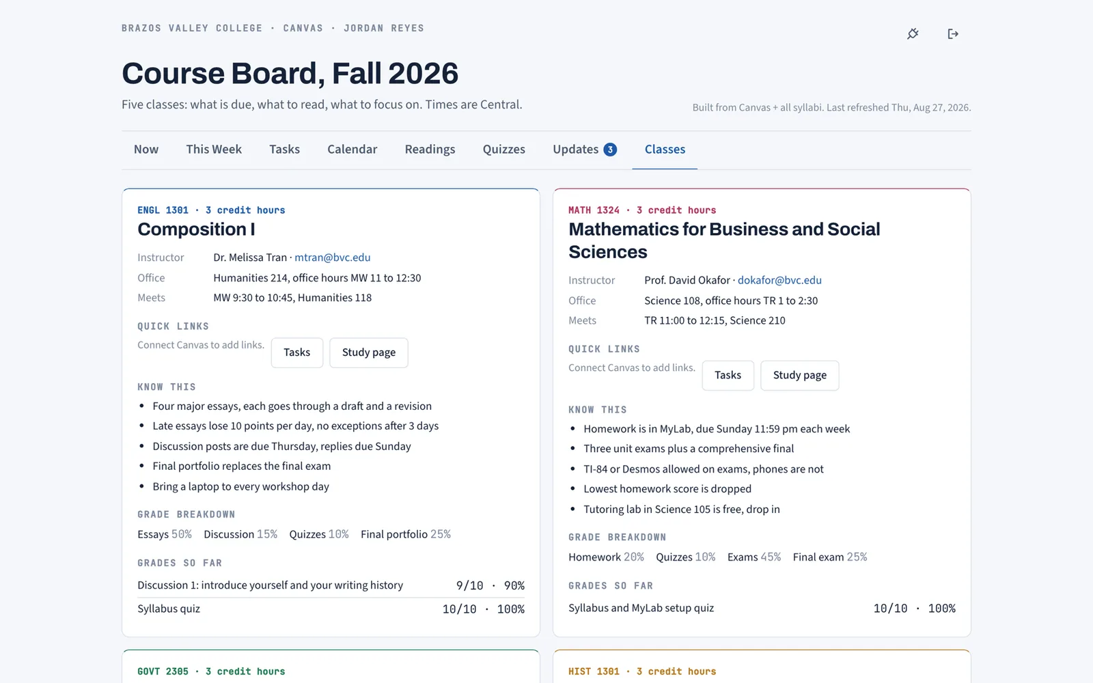Click 'Lowest homework score is dropped' bullet

coord(667,489)
